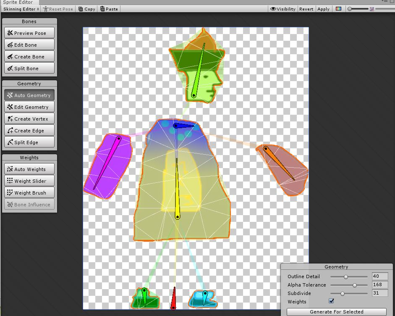Uncheck the Weights checkbox in Geometry panel
The image size is (395, 316).
tap(331, 301)
